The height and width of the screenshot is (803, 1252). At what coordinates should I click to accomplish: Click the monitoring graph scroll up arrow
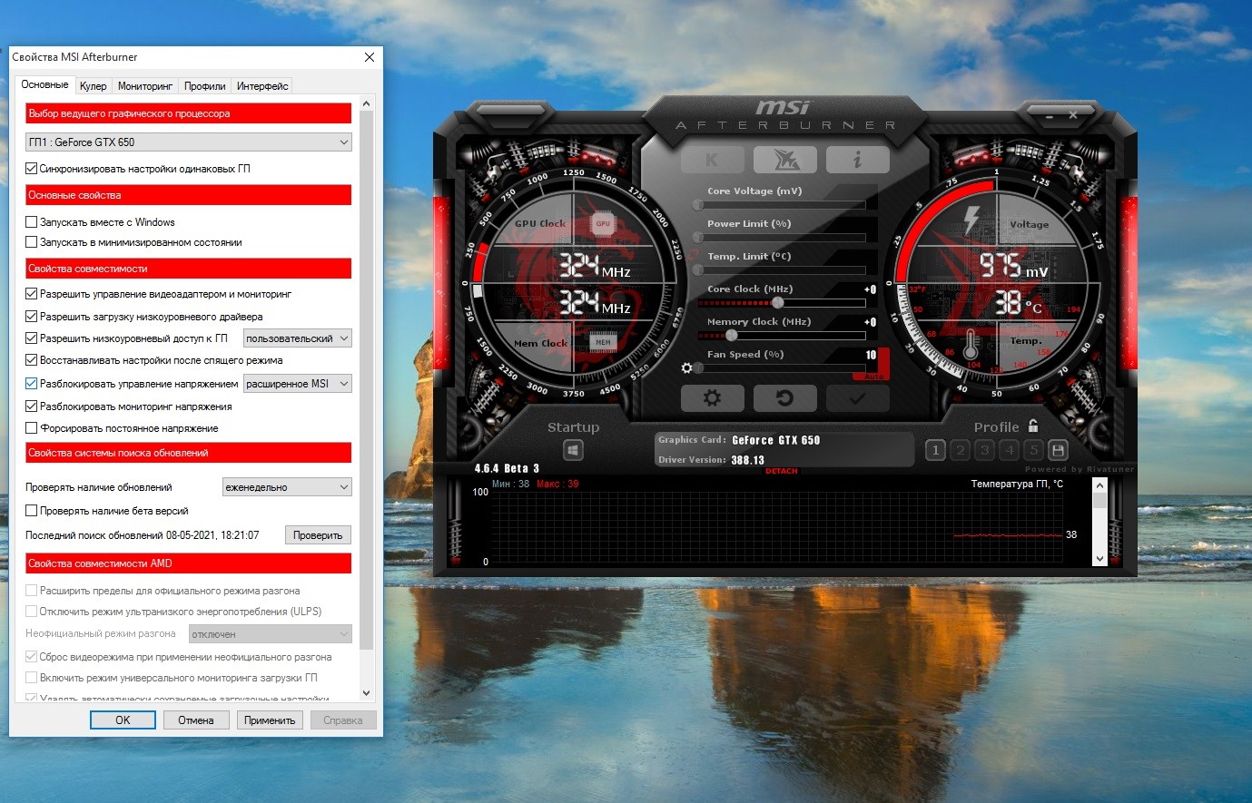(x=1100, y=486)
